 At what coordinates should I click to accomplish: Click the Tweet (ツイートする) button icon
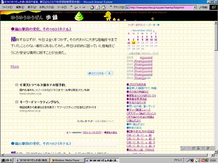(96, 73)
